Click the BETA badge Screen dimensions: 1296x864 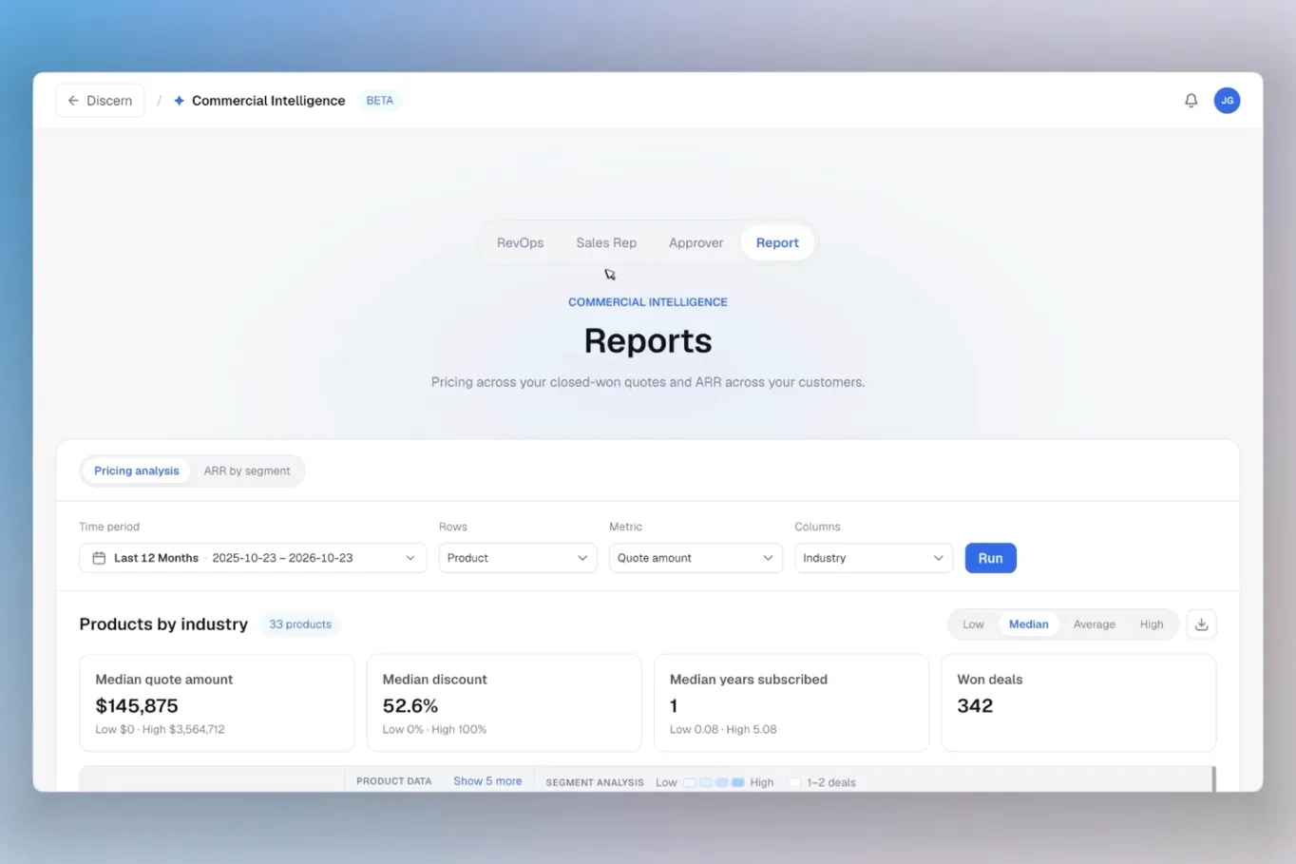(x=379, y=101)
